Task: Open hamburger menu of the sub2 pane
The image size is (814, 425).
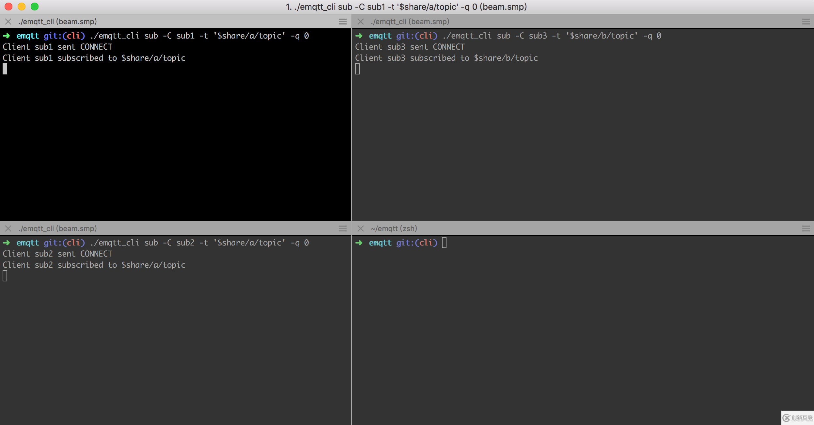Action: [x=343, y=228]
